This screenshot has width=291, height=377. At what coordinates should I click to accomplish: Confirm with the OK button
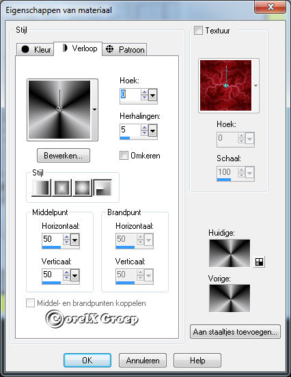click(87, 360)
